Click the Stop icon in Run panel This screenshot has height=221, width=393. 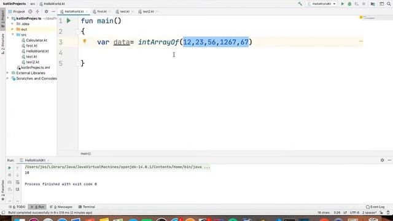coord(10,175)
